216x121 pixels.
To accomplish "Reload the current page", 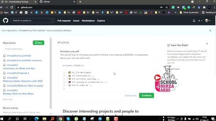I will [x=12, y=7].
